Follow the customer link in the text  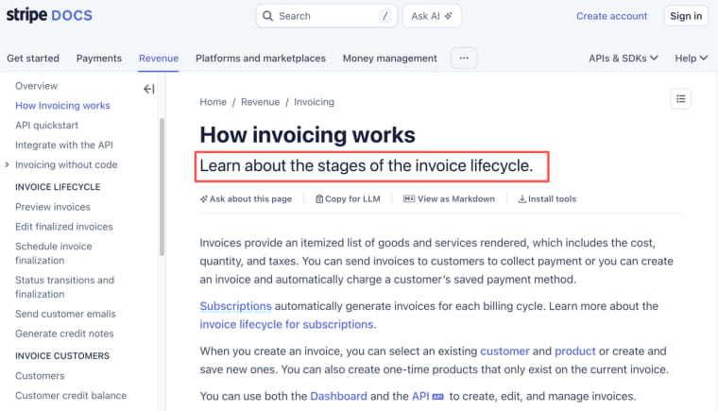[x=504, y=351]
